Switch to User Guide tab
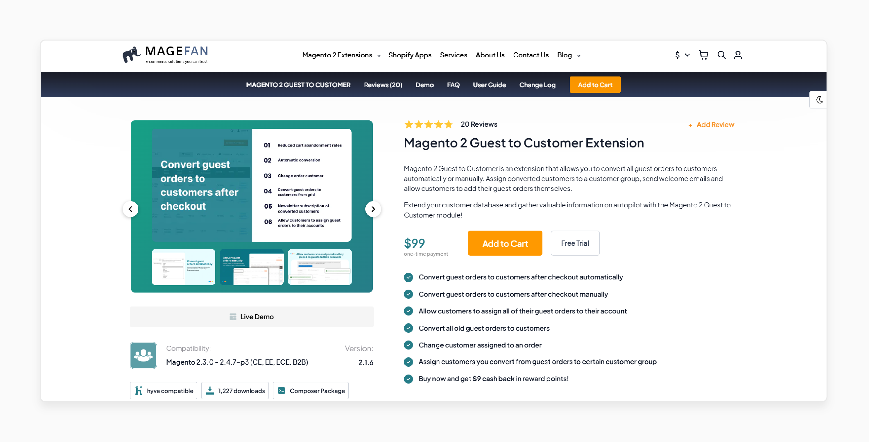Screen dimensions: 869x442 489,85
